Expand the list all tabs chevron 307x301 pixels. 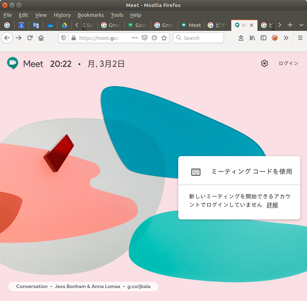[301, 25]
